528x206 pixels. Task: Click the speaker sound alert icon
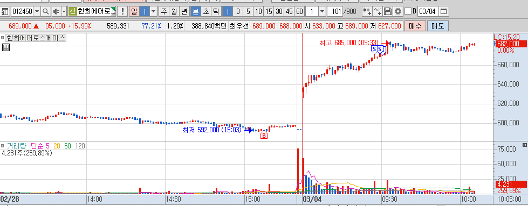tap(56, 12)
